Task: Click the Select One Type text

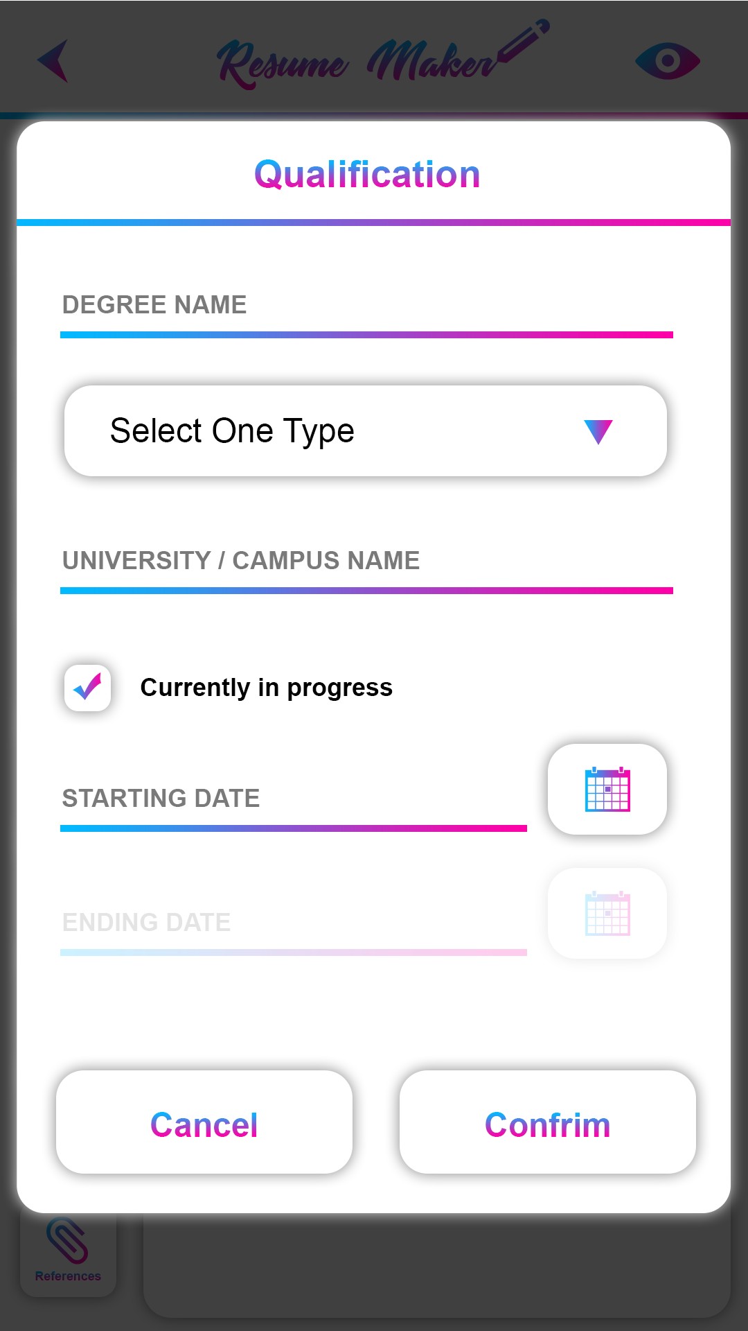Action: coord(233,431)
